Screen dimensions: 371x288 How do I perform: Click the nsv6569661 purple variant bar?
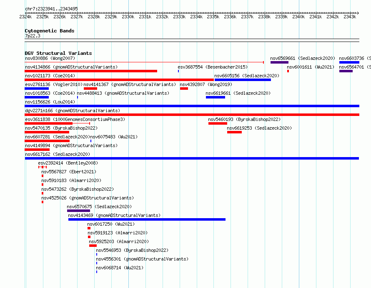[279, 62]
